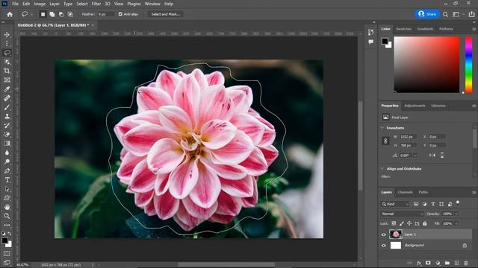Select the Lasso tool in the toolbox
Image resolution: width=478 pixels, height=268 pixels.
(x=7, y=53)
